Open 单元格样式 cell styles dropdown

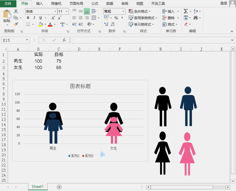click(141, 24)
